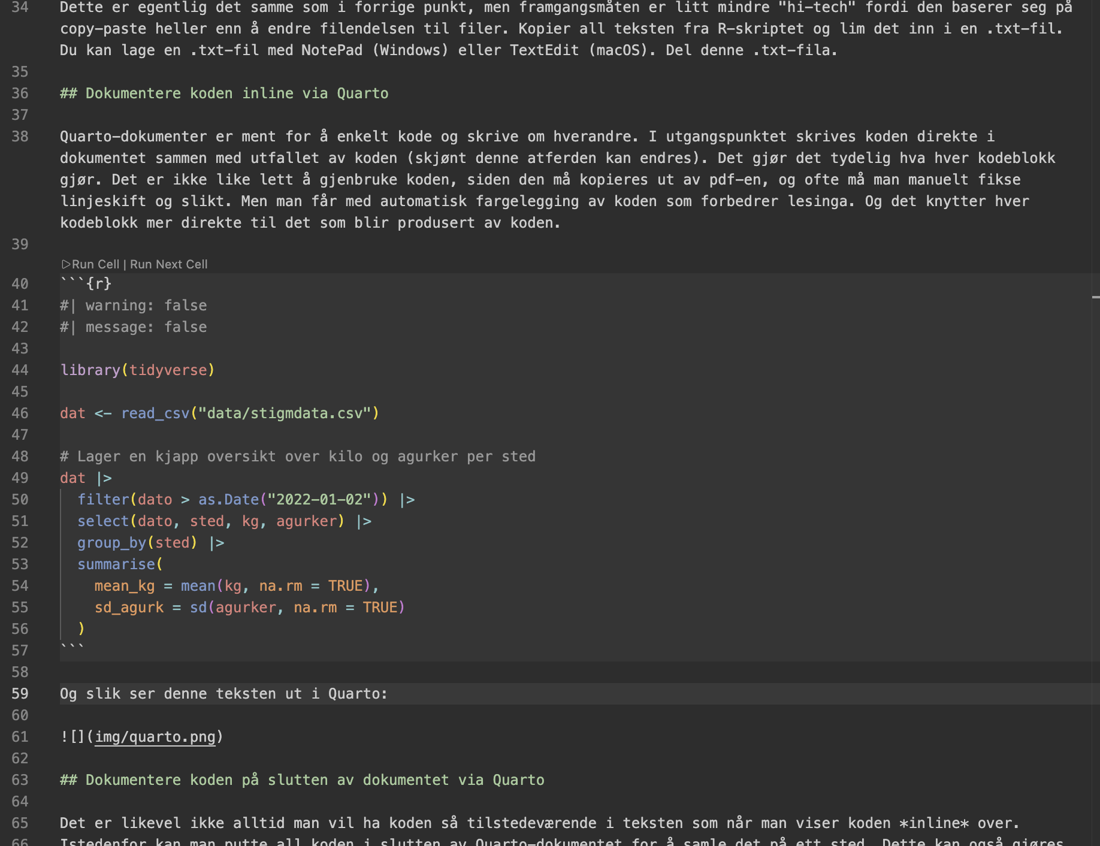Click the "data/stigmdata.csv" string

coord(285,413)
